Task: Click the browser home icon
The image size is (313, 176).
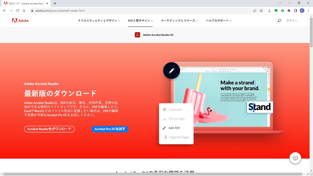Action: (x=24, y=11)
